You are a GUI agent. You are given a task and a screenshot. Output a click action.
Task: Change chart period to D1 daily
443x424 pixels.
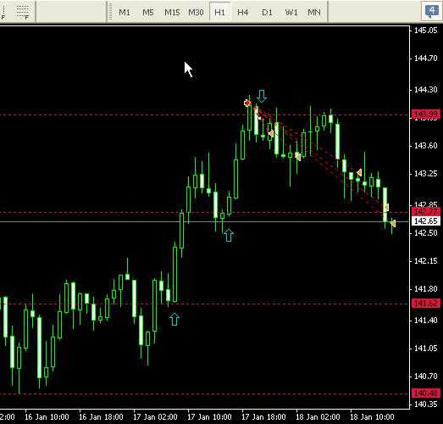267,13
